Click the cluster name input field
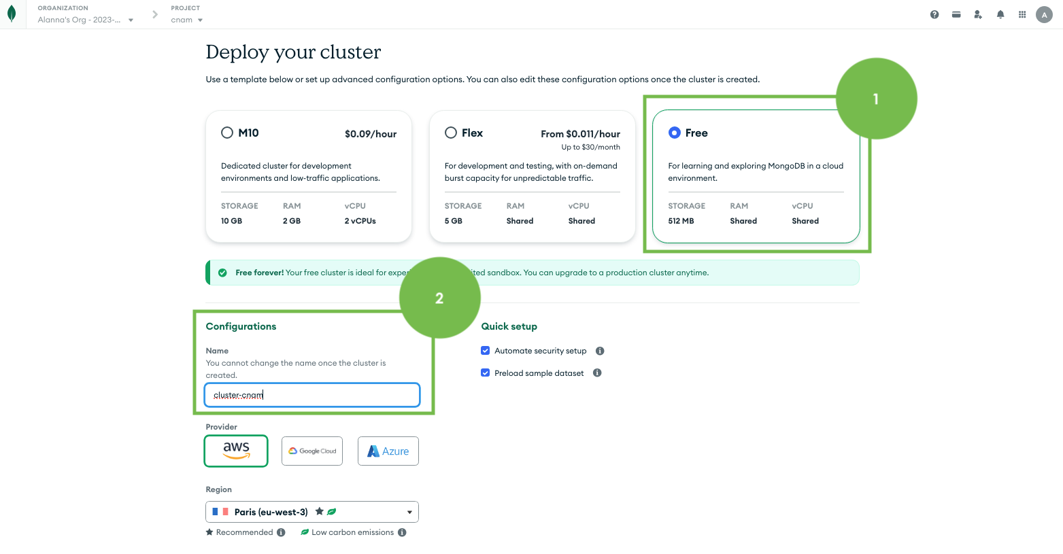 click(312, 395)
